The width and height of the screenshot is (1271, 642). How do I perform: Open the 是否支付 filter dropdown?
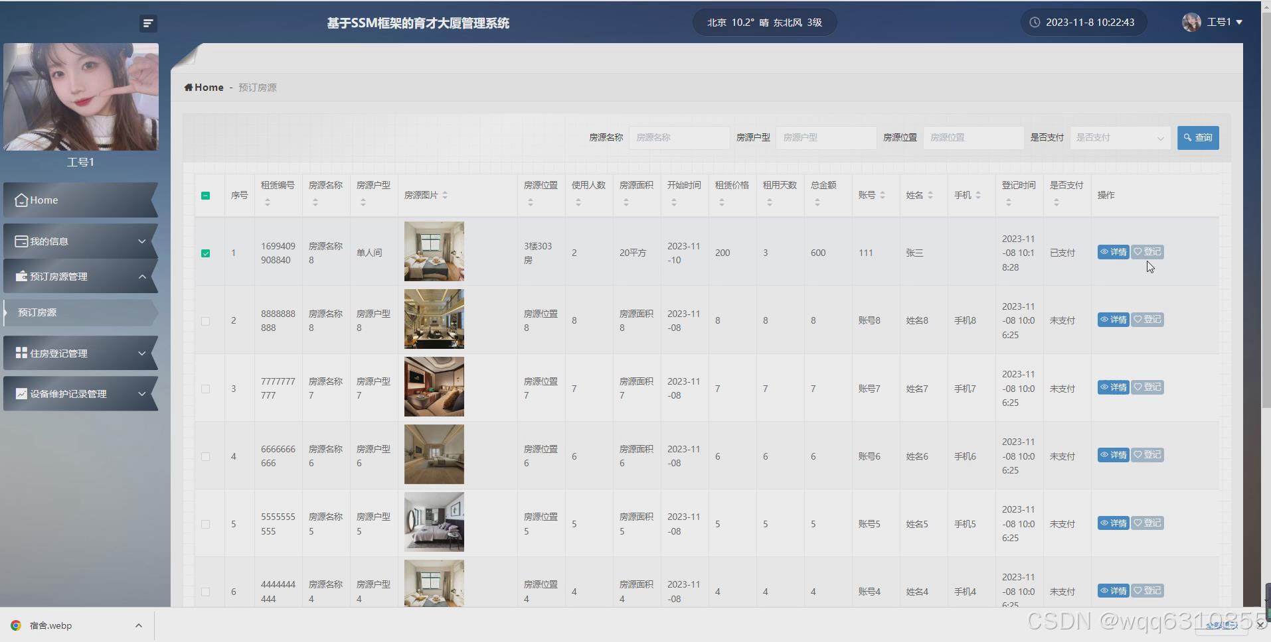click(x=1120, y=137)
